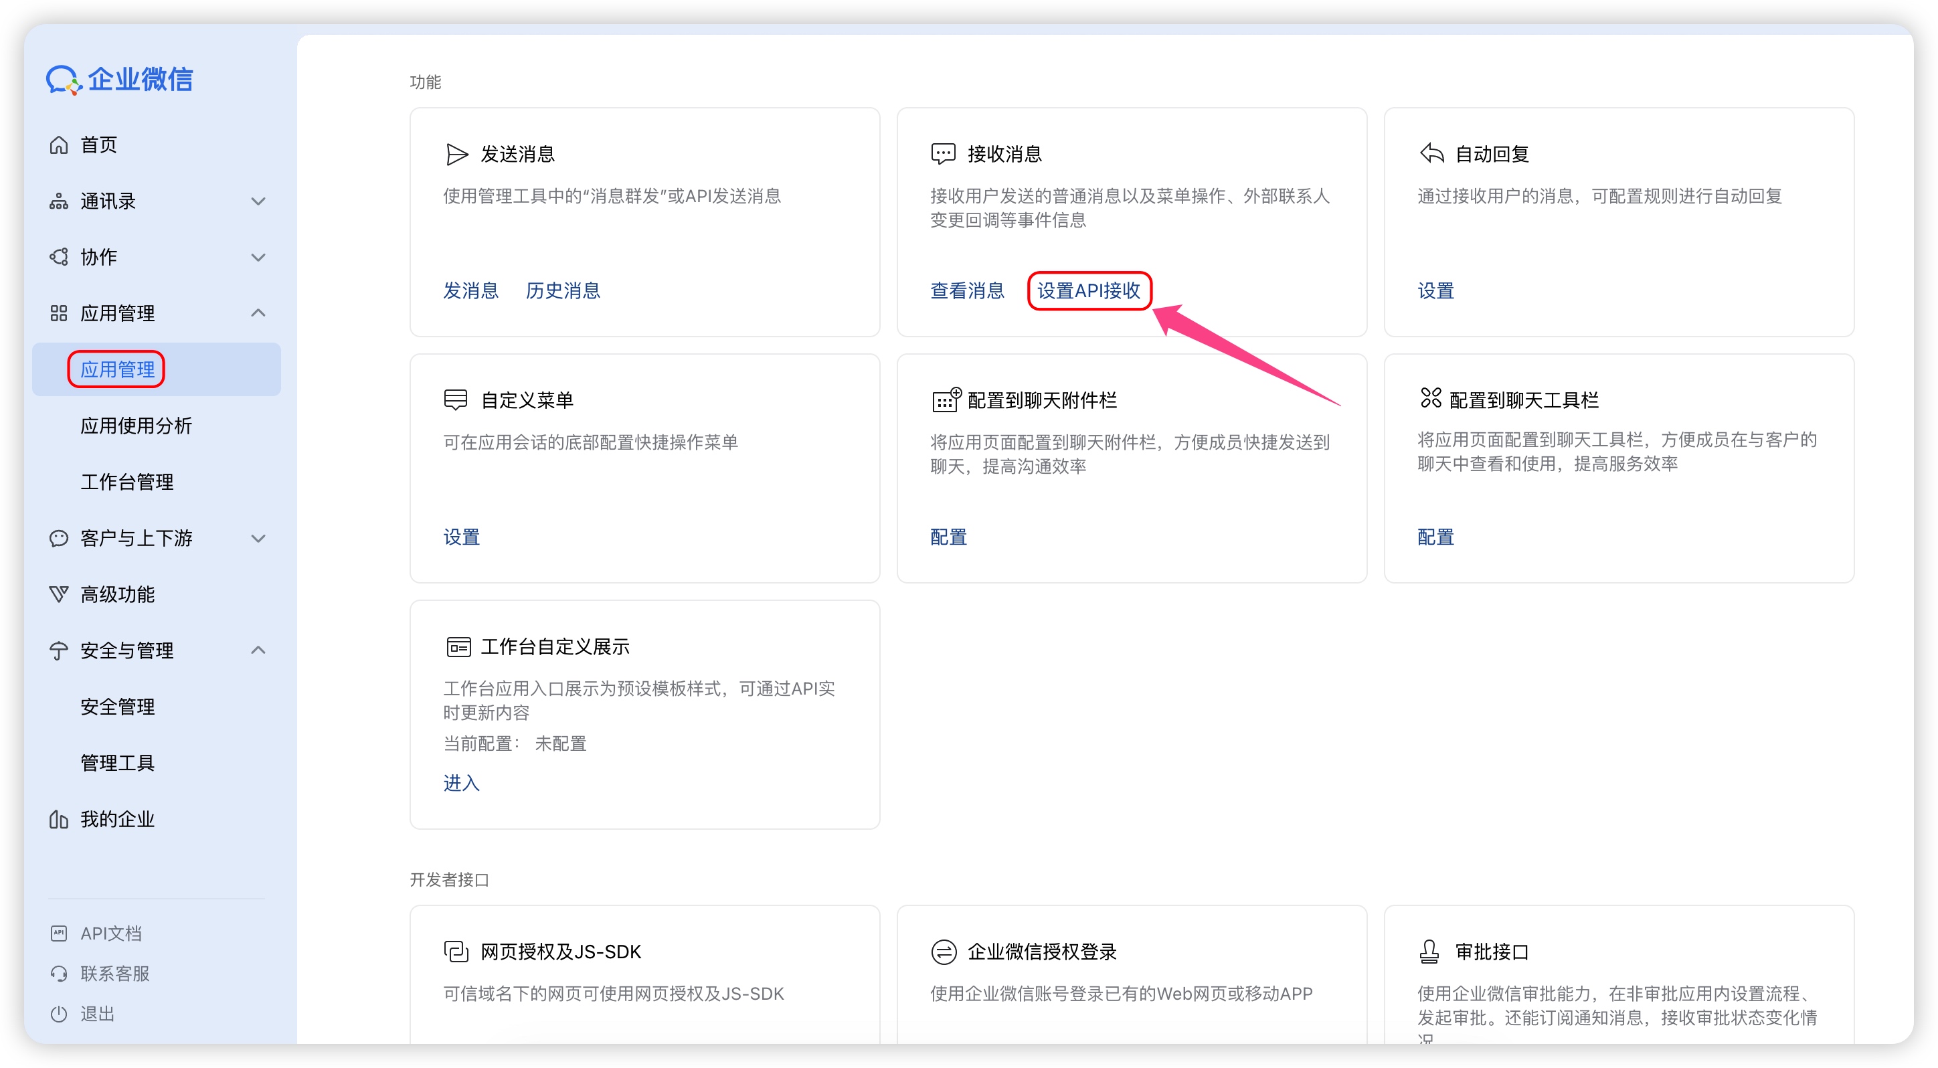
Task: Click the 自定义菜单 card icon
Action: [456, 400]
